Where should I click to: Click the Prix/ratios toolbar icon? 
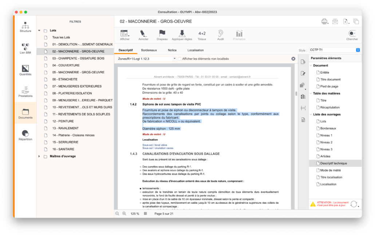[x=239, y=35]
